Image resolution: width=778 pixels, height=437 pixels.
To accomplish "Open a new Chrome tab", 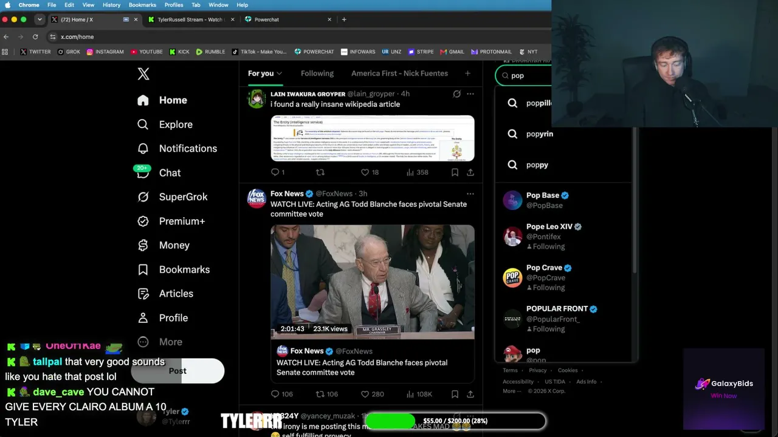I will click(x=344, y=19).
